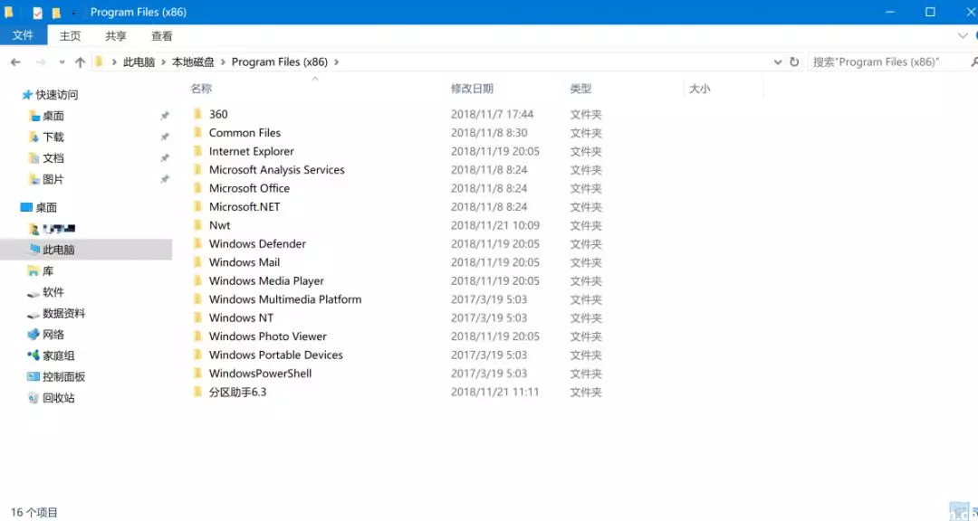Expand the ribbon with the chevron arrow
This screenshot has width=978, height=521.
pos(962,36)
